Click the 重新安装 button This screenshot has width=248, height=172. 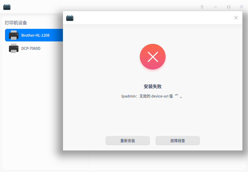point(128,141)
